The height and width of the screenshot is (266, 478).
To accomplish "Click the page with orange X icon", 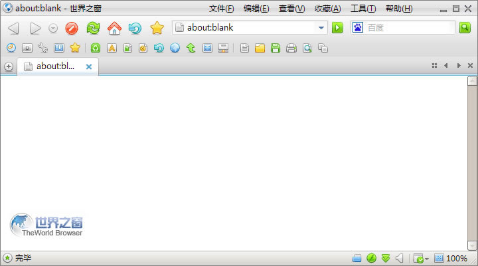I will tap(143, 48).
